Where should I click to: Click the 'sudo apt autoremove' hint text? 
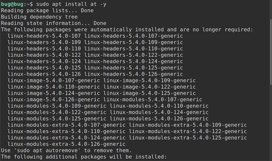tap(47, 150)
